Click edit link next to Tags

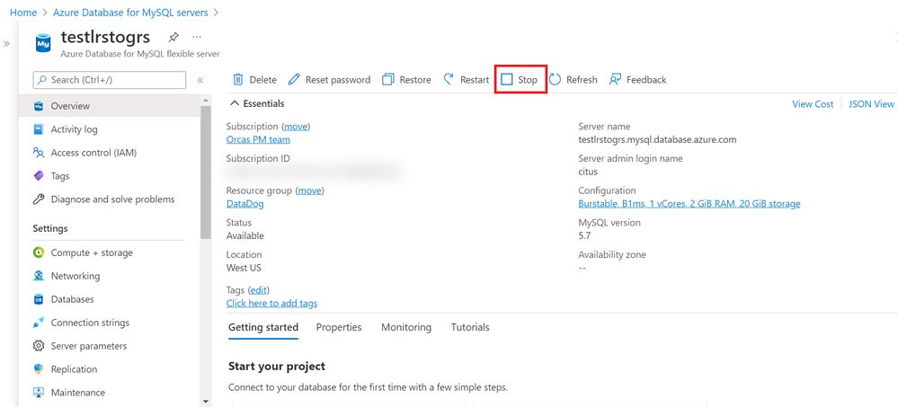(259, 289)
